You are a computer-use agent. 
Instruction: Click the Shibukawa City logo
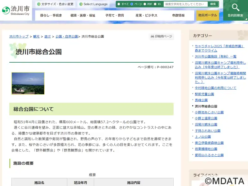pos(16,10)
